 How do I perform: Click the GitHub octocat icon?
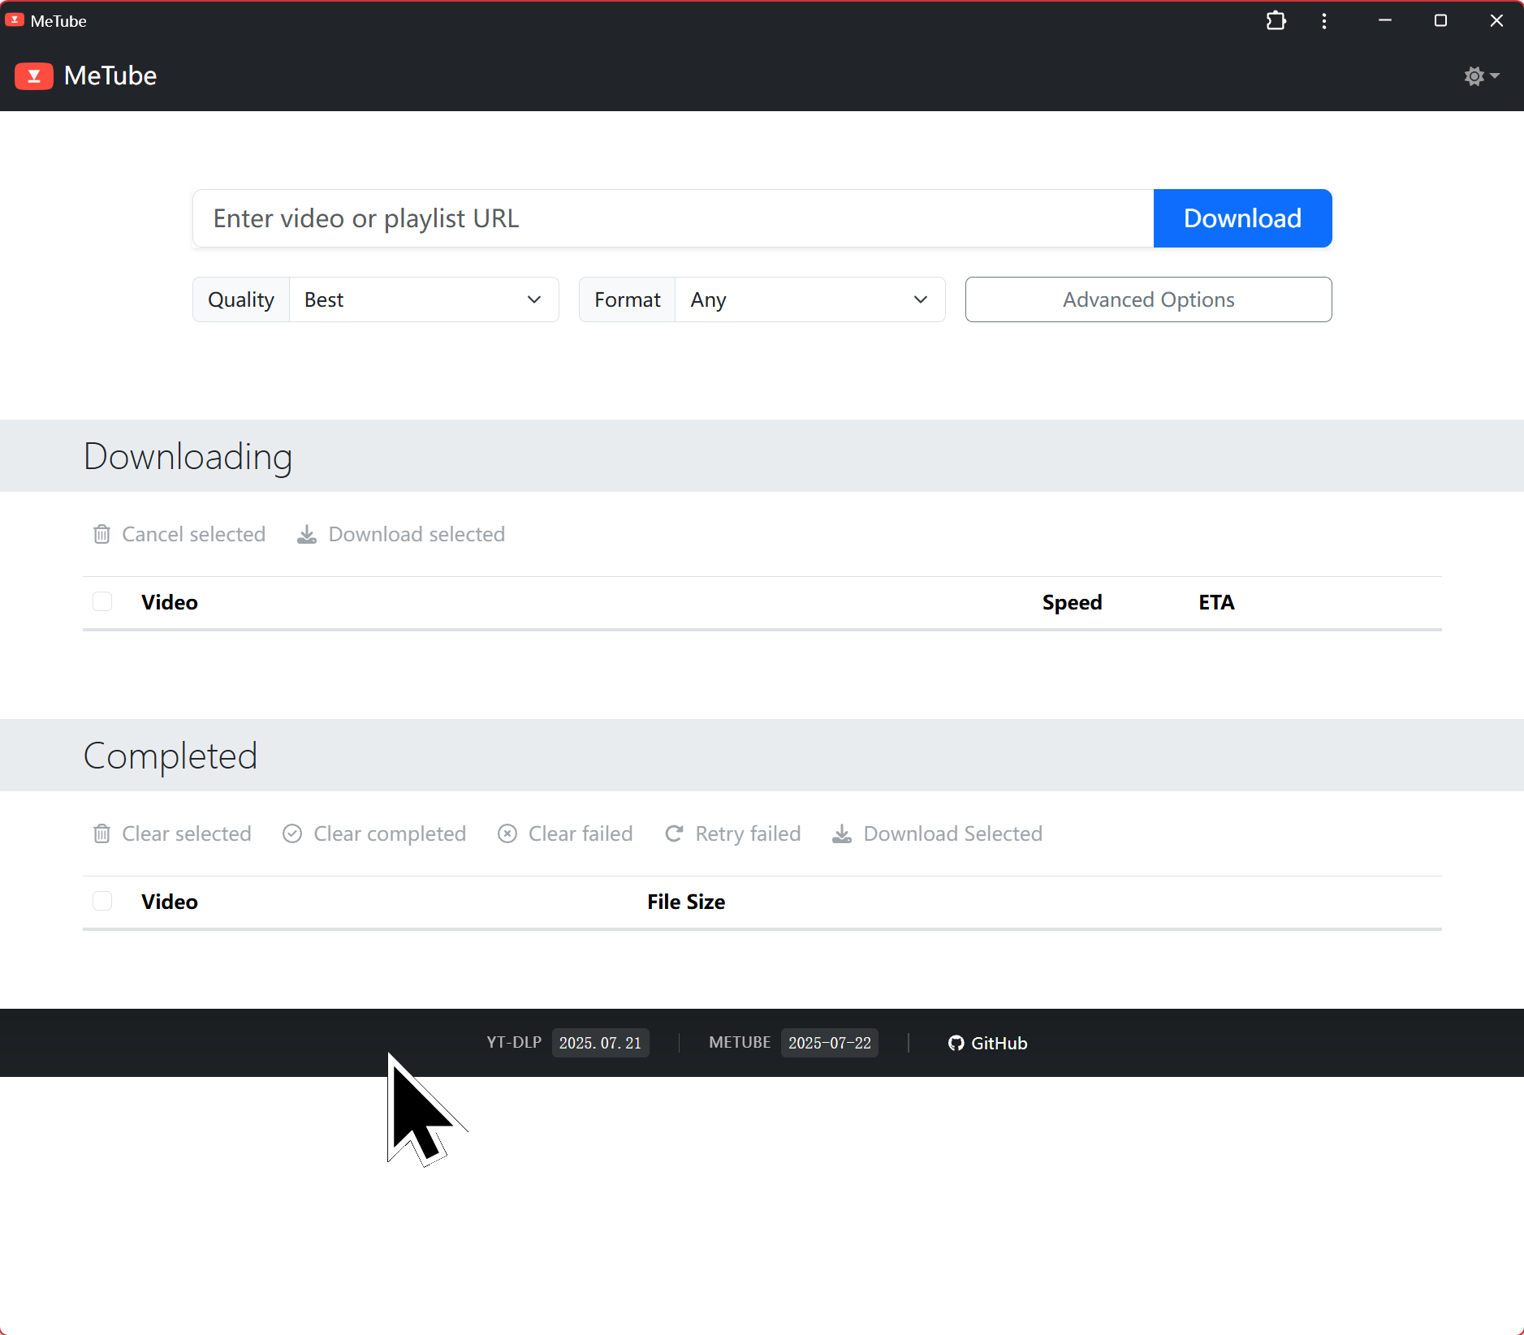[x=956, y=1043]
